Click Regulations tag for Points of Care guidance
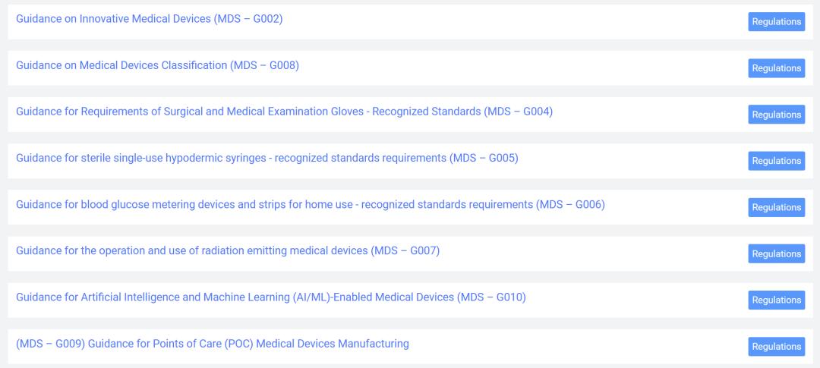The image size is (820, 368). tap(776, 347)
